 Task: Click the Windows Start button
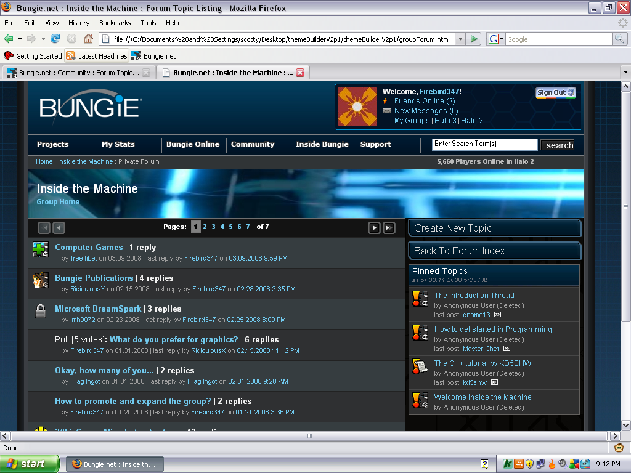tap(29, 464)
